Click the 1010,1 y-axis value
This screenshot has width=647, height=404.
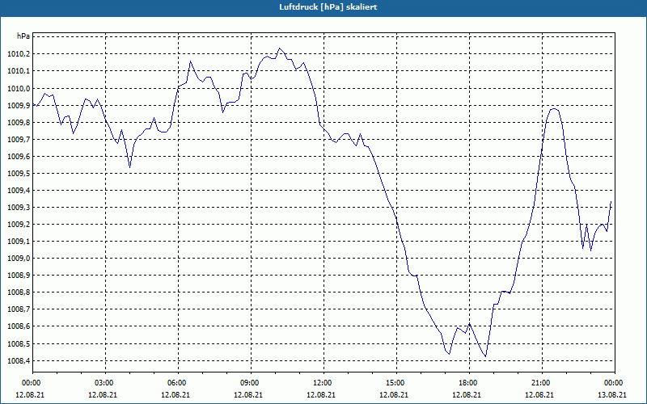coord(19,71)
